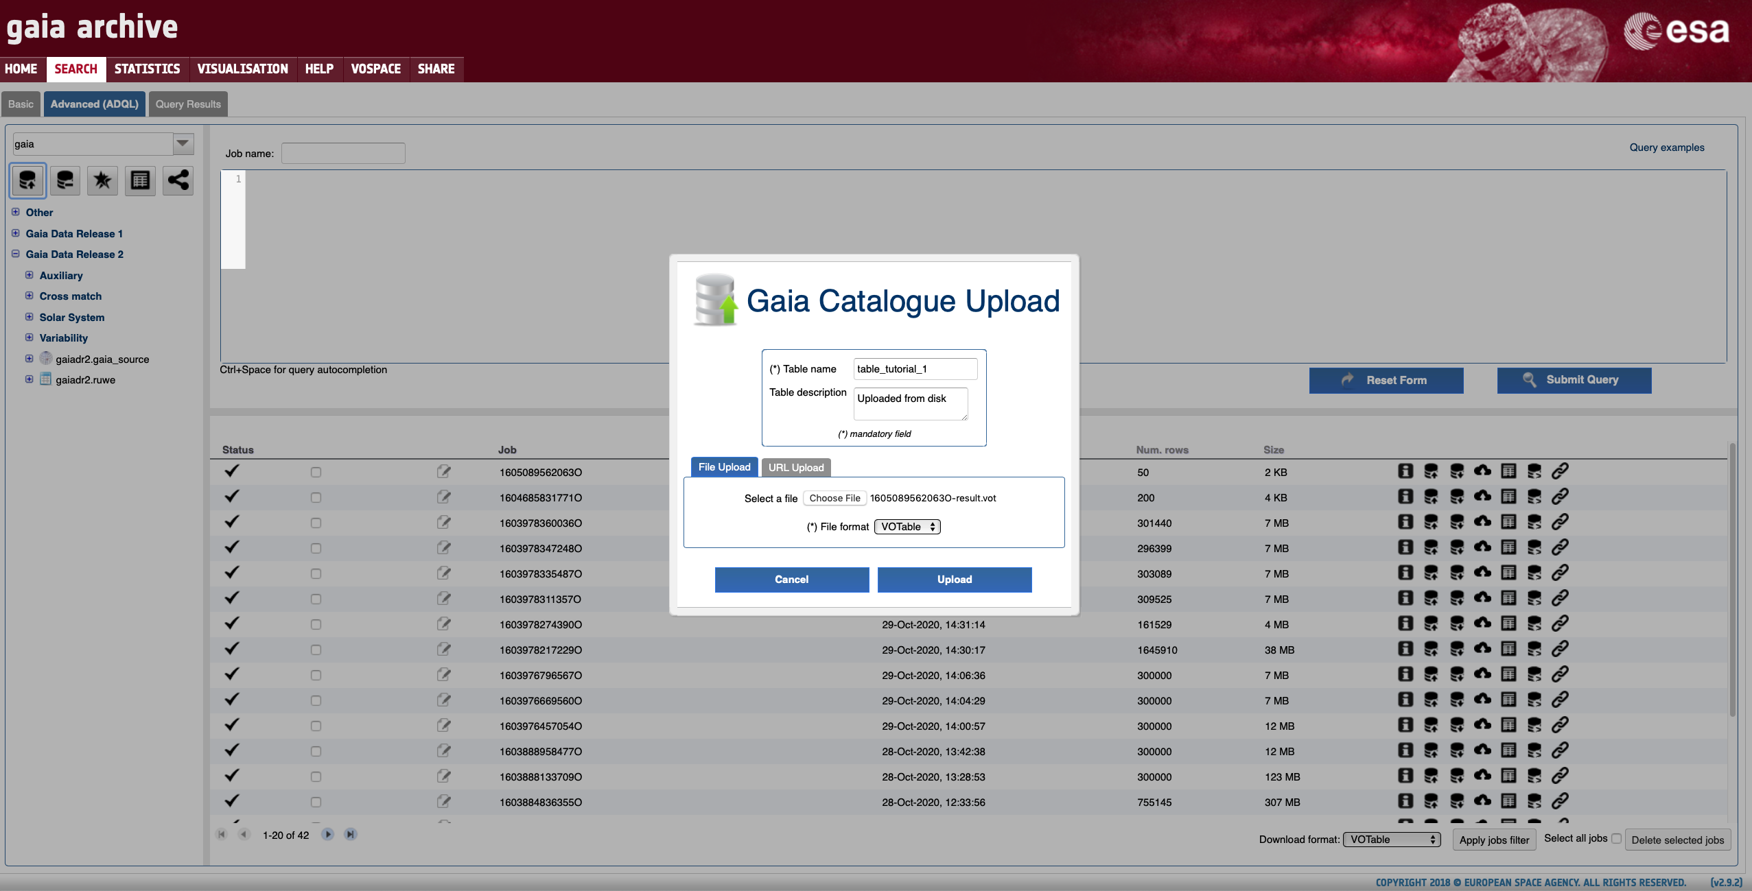Switch to URL Upload tab
1752x891 pixels.
pyautogui.click(x=796, y=468)
